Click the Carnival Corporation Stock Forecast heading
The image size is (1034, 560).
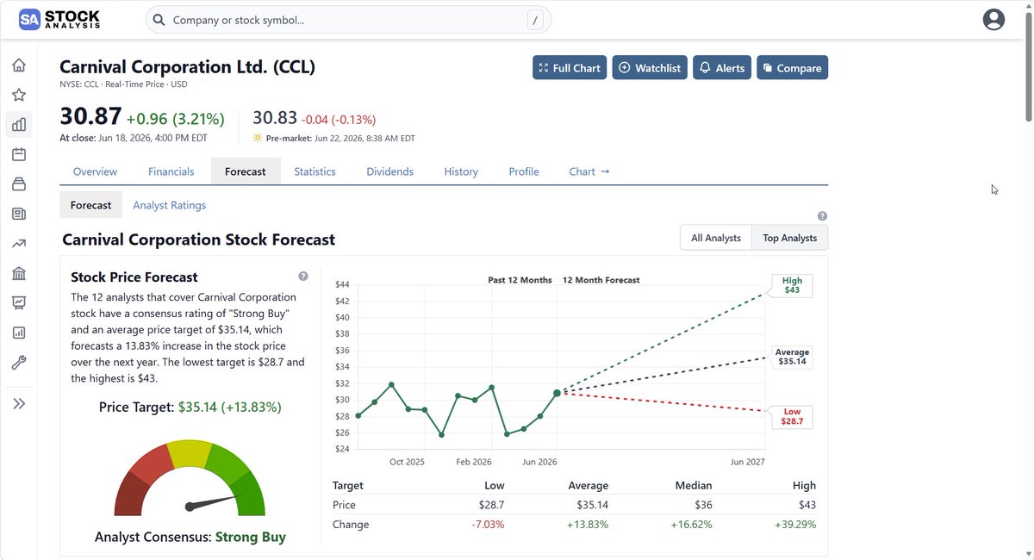coord(199,240)
